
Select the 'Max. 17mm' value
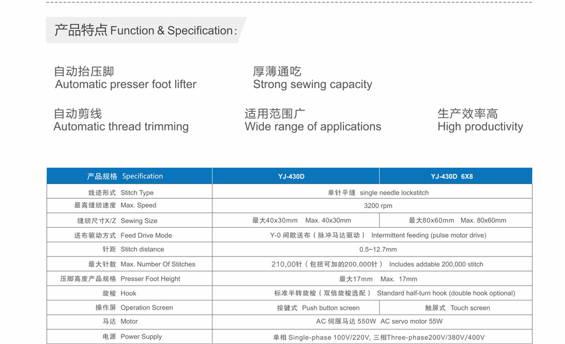[x=398, y=279]
